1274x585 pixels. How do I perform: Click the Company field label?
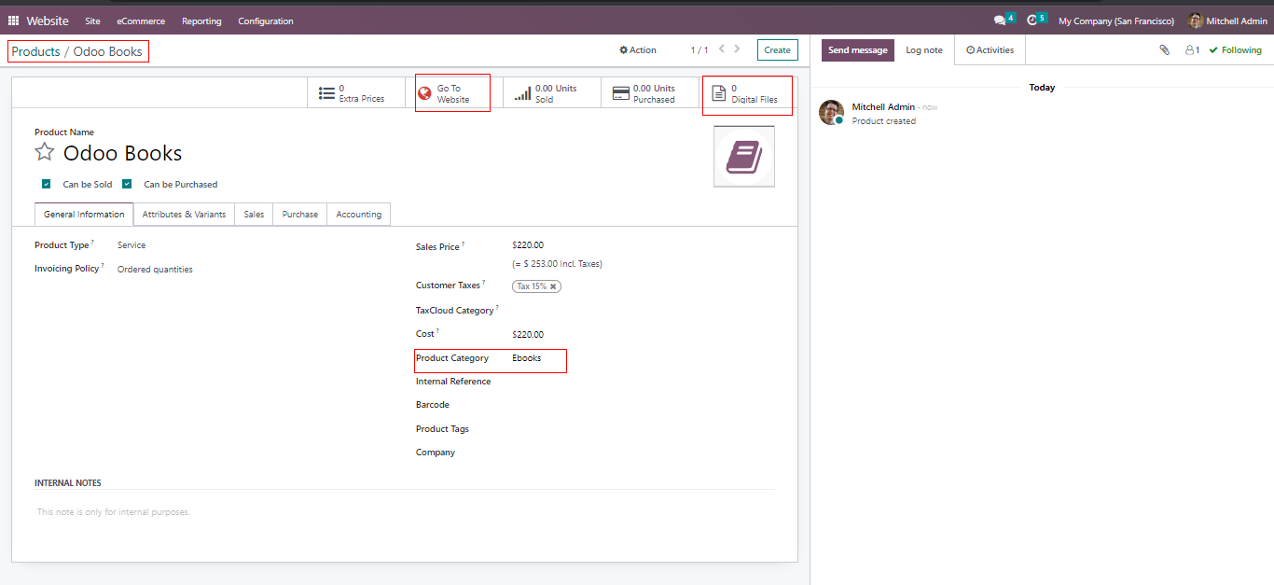[436, 453]
